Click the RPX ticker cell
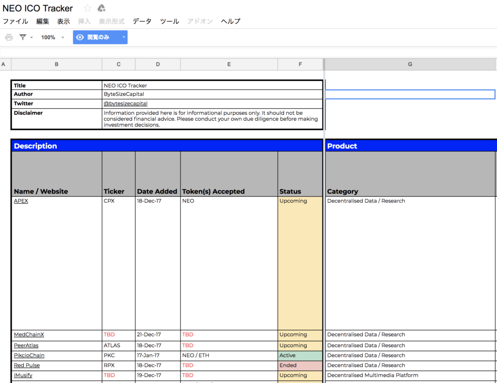The image size is (497, 383). pyautogui.click(x=118, y=366)
